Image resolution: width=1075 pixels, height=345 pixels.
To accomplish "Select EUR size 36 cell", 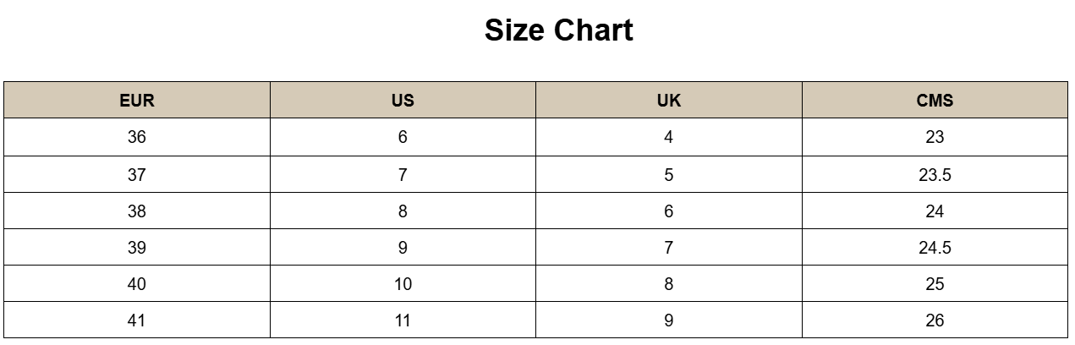I will pyautogui.click(x=137, y=137).
